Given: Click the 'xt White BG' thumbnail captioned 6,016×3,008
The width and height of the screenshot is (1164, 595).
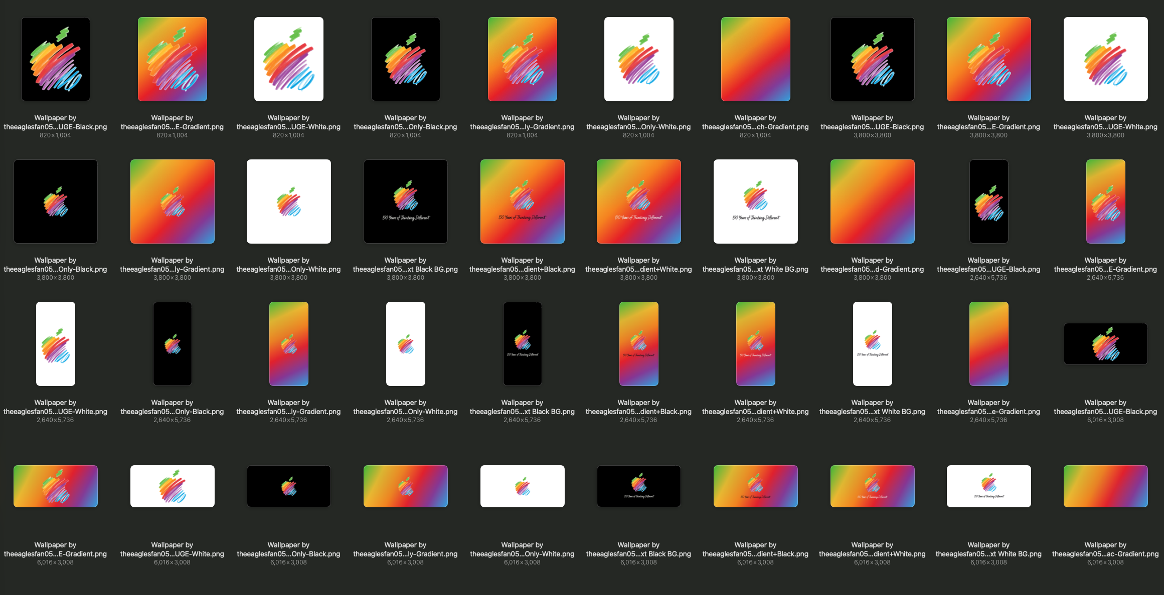Looking at the screenshot, I should 989,486.
